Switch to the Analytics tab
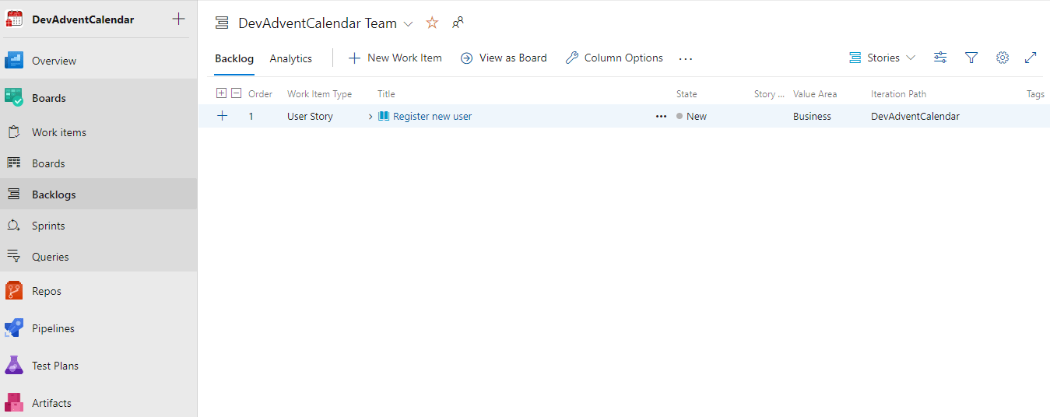The height and width of the screenshot is (417, 1050). 290,58
